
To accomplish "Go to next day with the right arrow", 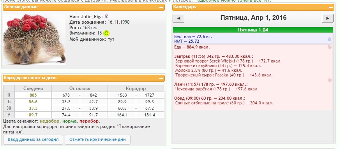I will pos(328,18).
